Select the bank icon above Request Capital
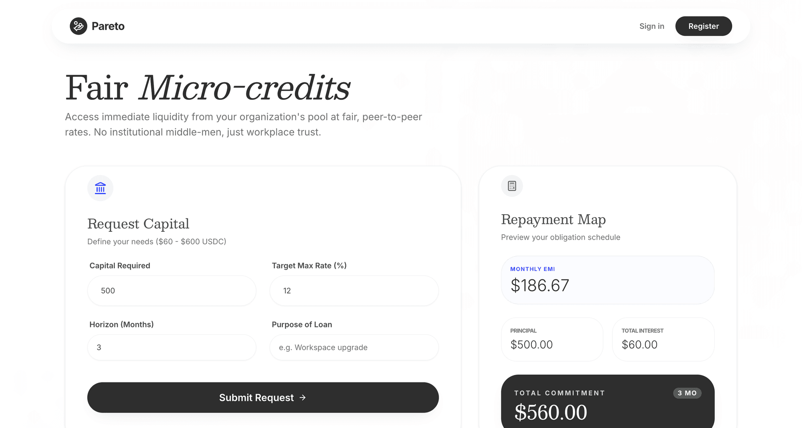 (x=100, y=188)
